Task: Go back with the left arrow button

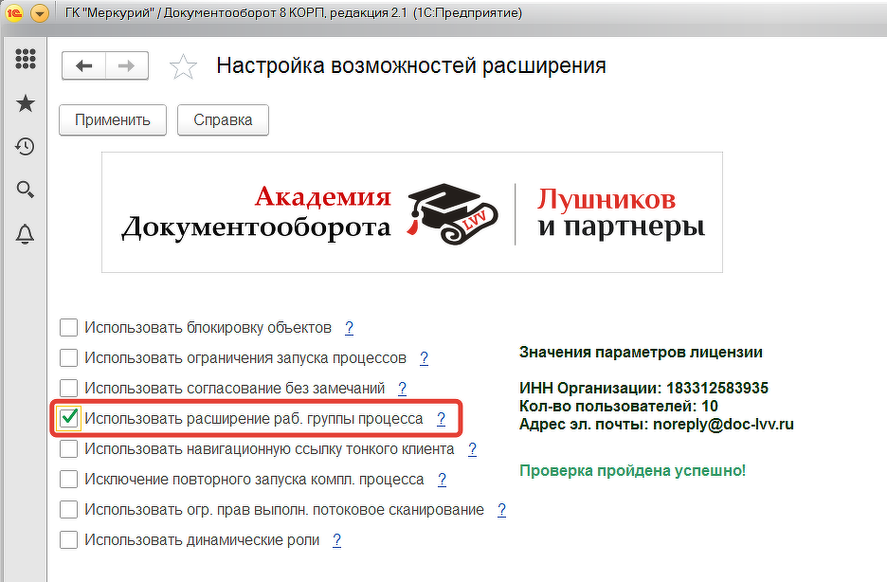Action: click(83, 65)
